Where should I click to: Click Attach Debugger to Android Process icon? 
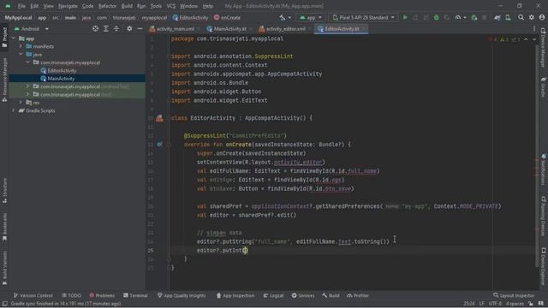474,17
